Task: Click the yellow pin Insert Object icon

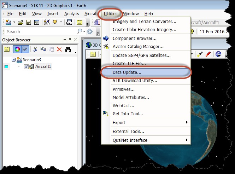Action: [55, 22]
